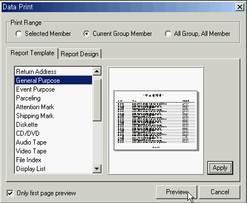Open the Report Design tab

click(x=79, y=54)
